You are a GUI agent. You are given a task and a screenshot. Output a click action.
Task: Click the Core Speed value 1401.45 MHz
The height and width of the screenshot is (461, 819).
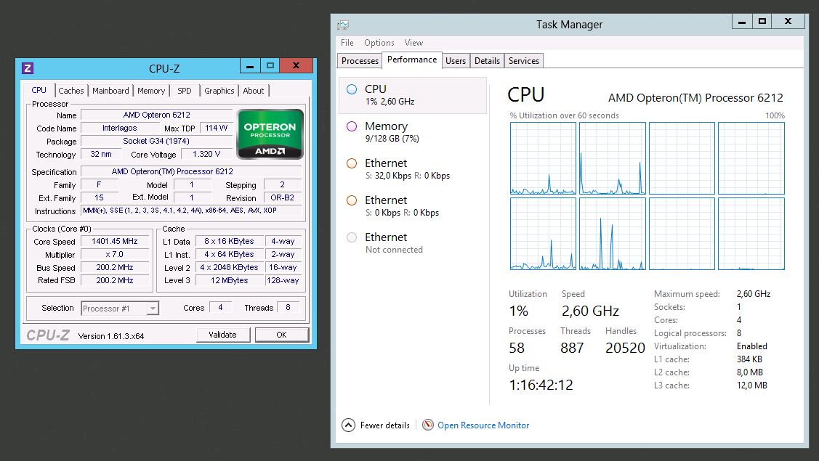[x=114, y=241]
